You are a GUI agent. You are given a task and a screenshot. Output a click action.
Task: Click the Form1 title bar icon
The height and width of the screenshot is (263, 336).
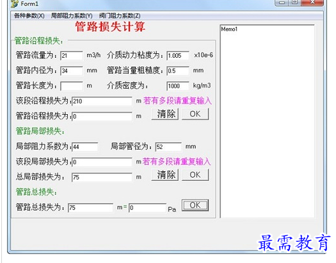coord(15,3)
